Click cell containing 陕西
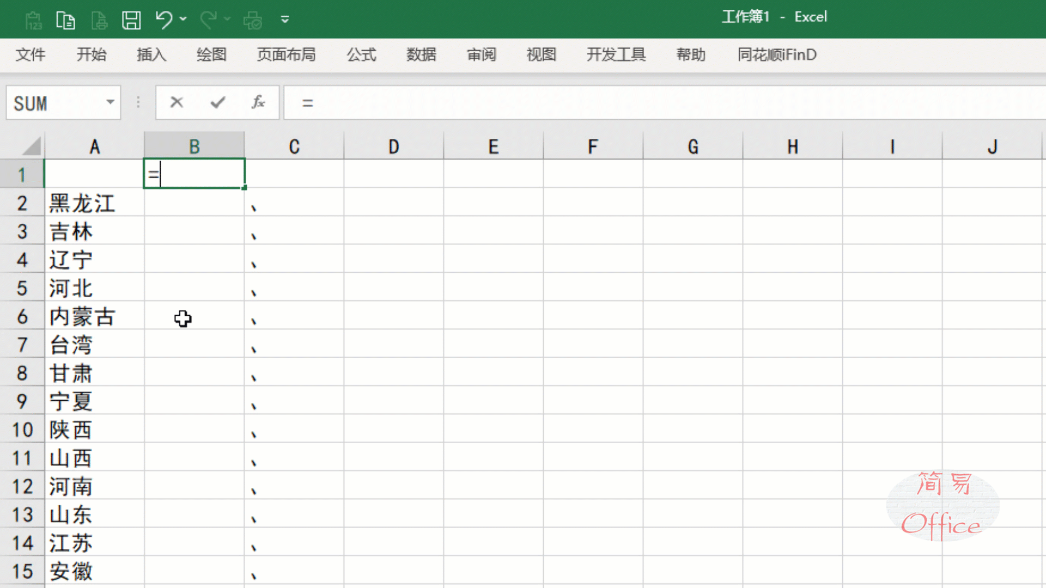The height and width of the screenshot is (588, 1046). coord(95,429)
